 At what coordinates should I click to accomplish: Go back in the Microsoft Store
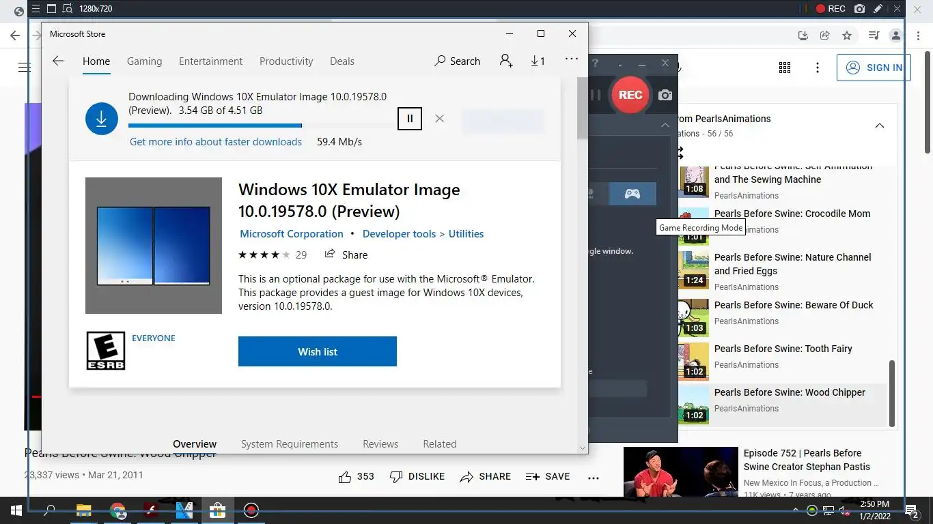point(58,61)
